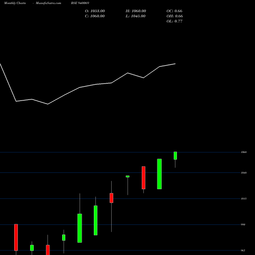
Task: Click the 1060 price axis label
Action: pyautogui.click(x=244, y=152)
